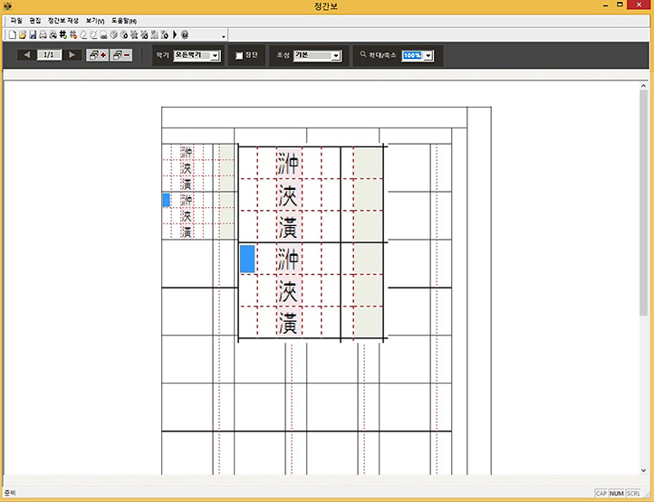Viewport: 654px width, 502px height.
Task: Click bottom 潢 character in enlarged grid
Action: click(288, 323)
